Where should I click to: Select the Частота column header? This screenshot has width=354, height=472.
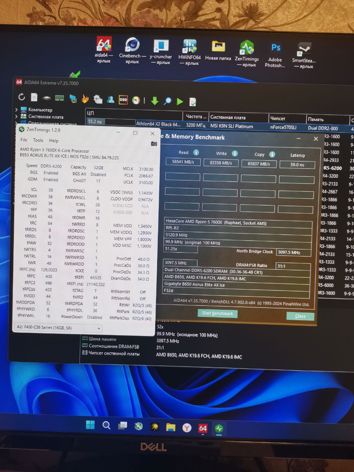pyautogui.click(x=196, y=116)
